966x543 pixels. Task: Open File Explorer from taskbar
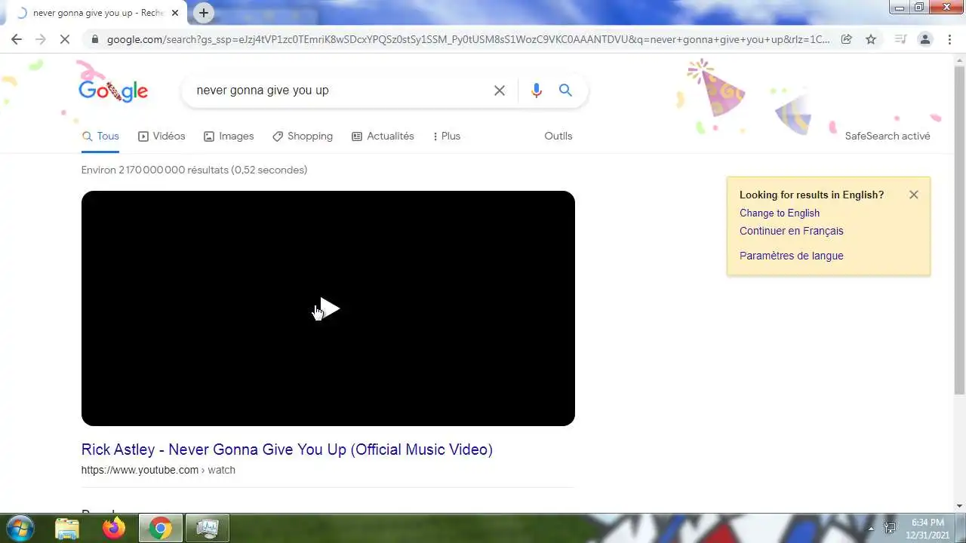point(67,529)
